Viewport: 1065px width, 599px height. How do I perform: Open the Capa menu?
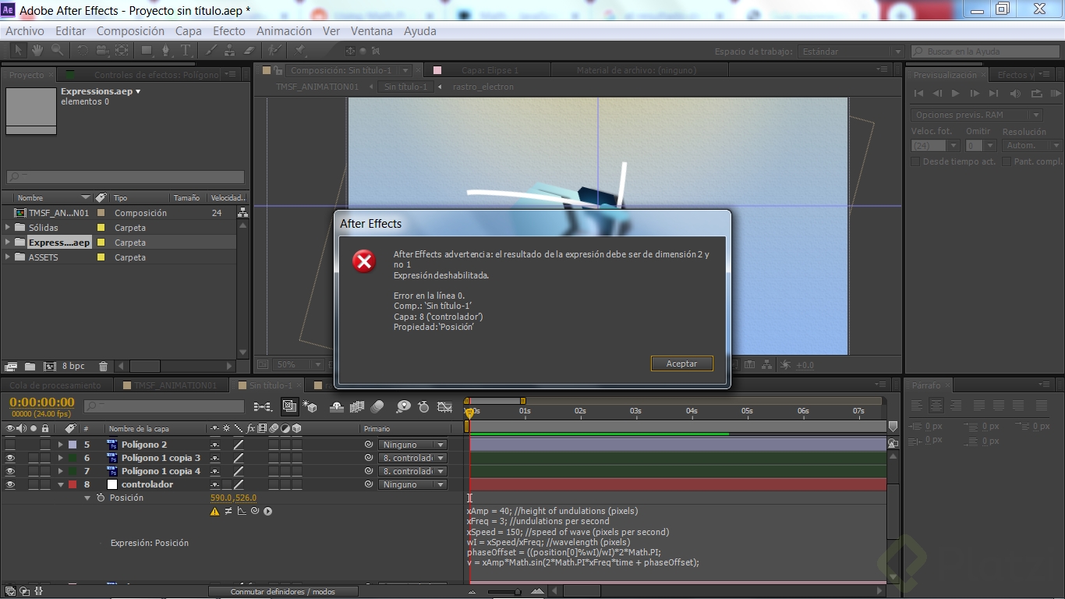[188, 31]
